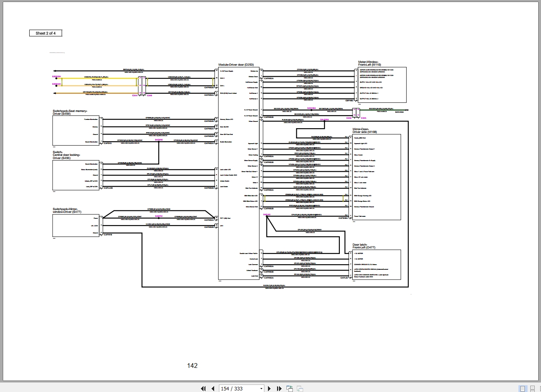This screenshot has width=541, height=392.
Task: Click the page number 142 text
Action: pyautogui.click(x=192, y=365)
